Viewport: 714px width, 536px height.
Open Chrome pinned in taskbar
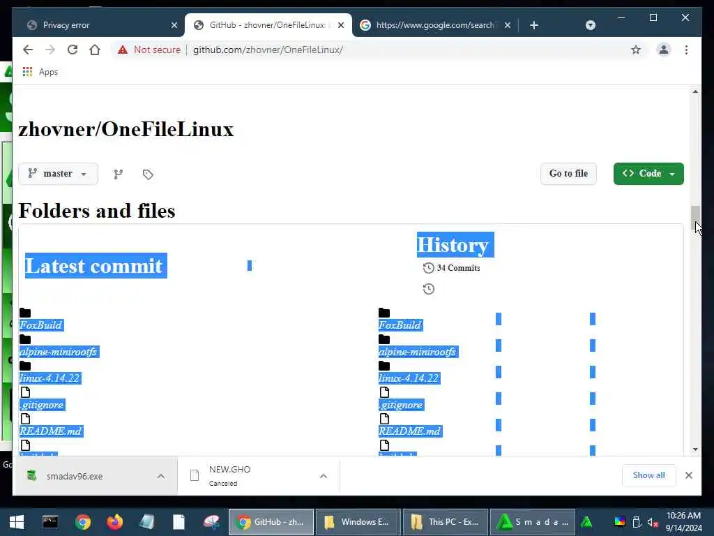tap(83, 522)
